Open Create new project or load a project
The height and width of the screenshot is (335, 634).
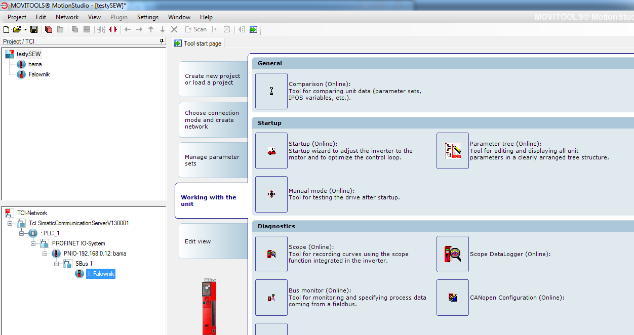point(213,79)
